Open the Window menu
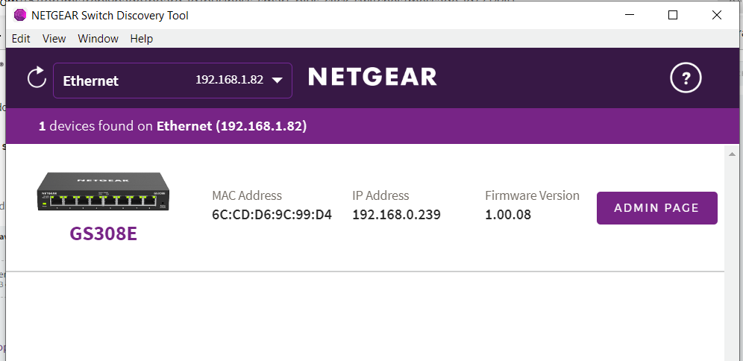 pyautogui.click(x=98, y=39)
